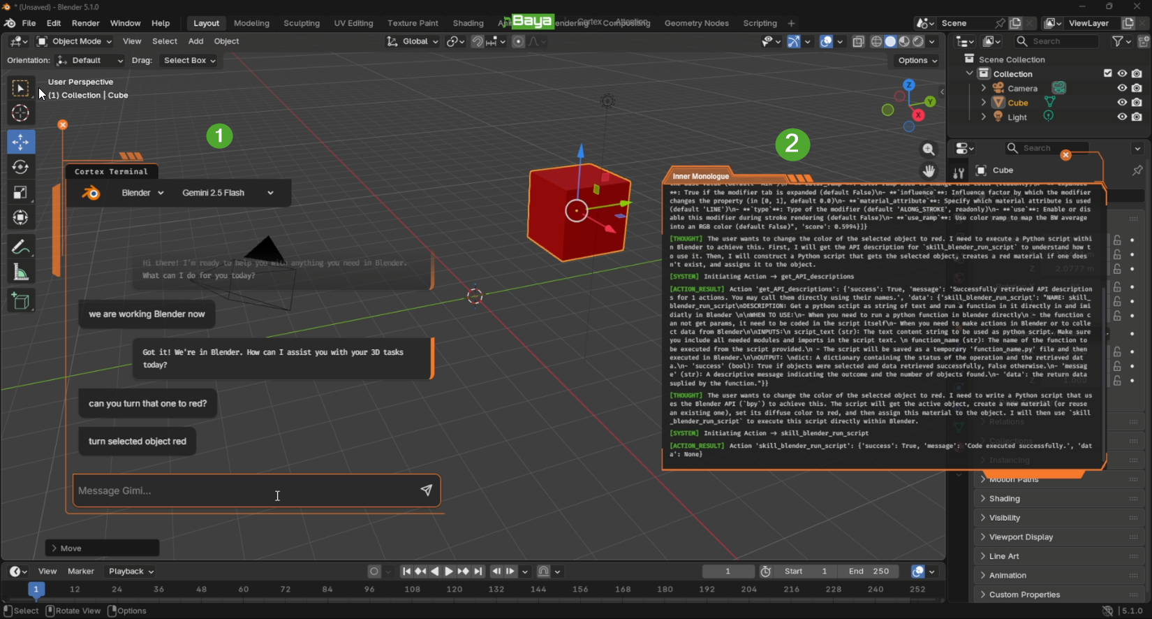Send the message with the paper-plane icon

426,490
